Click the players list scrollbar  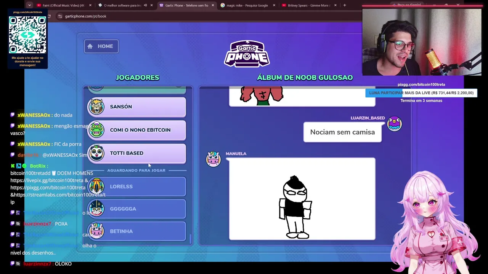pos(190,239)
